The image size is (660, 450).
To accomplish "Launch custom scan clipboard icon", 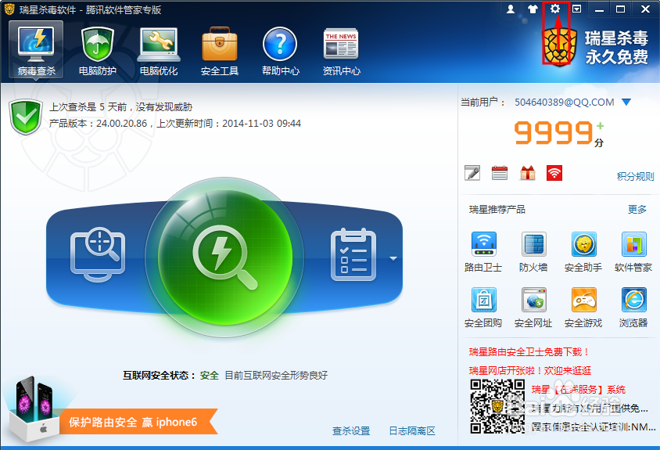I will 353,254.
